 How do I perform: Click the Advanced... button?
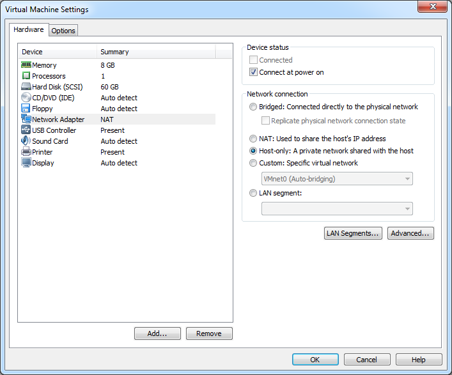(410, 233)
